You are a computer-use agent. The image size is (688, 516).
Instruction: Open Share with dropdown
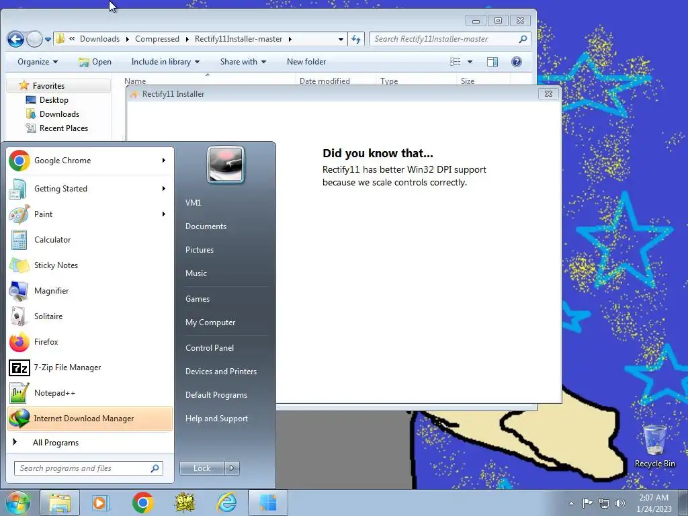[x=243, y=62]
